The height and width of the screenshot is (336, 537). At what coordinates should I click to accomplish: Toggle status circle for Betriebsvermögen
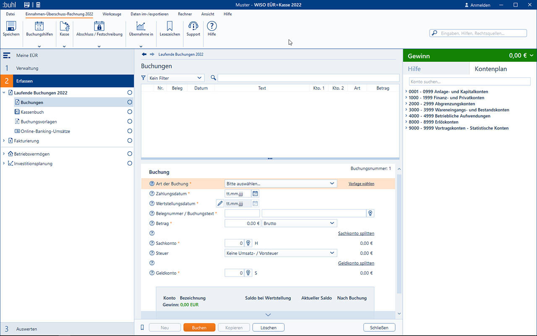point(130,154)
